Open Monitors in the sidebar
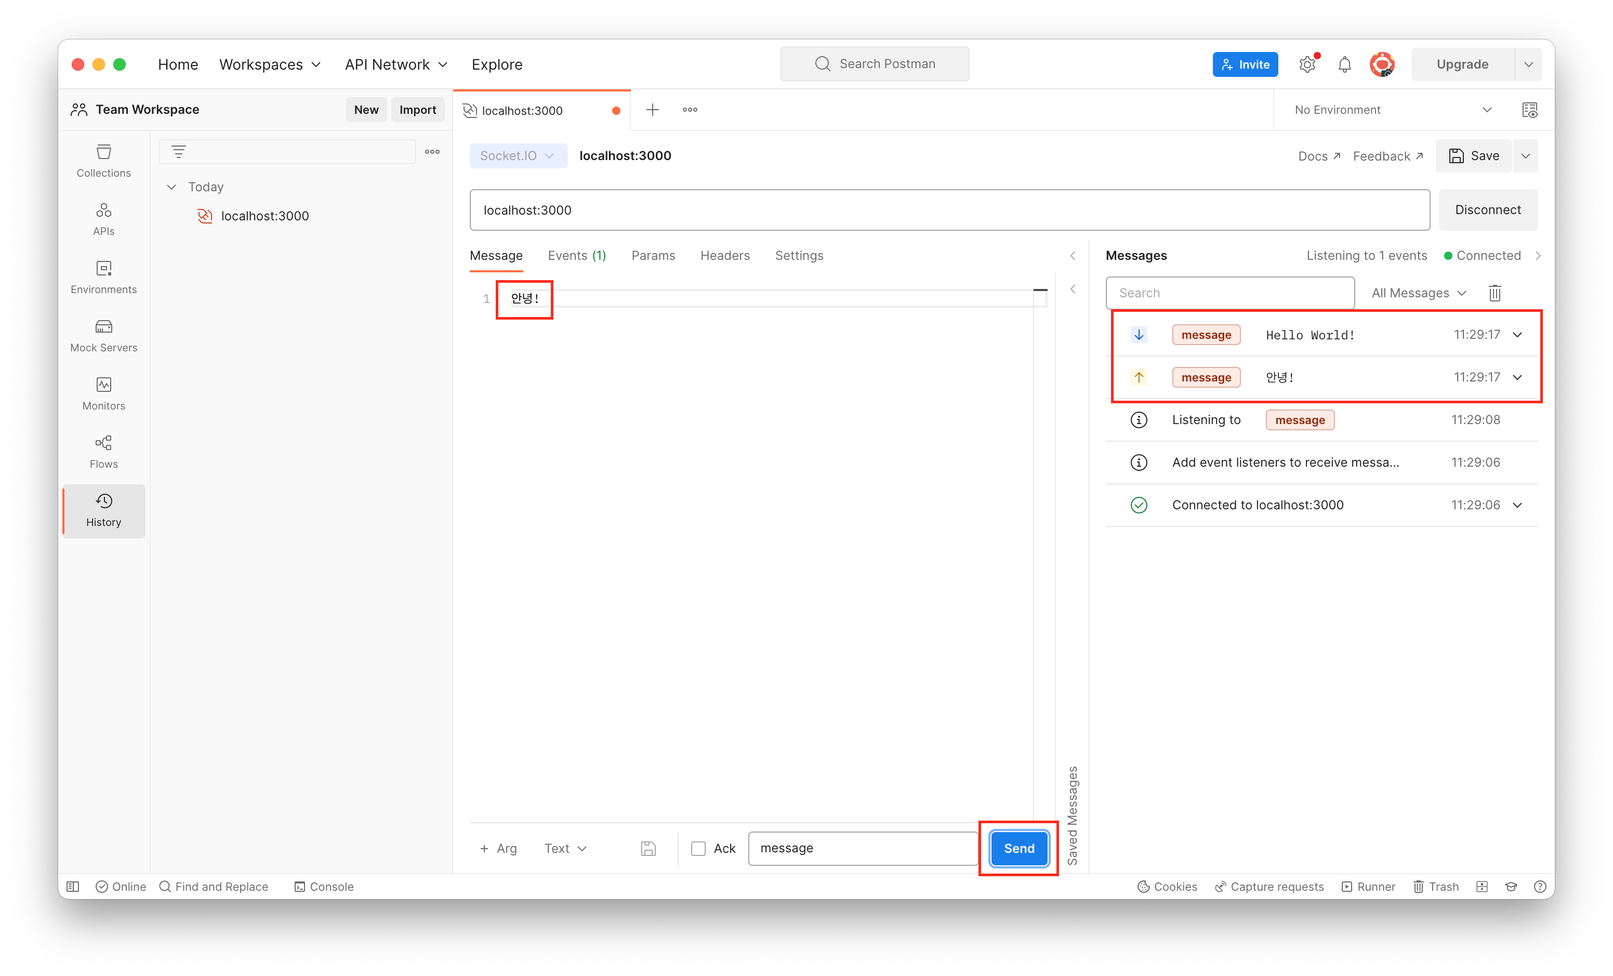Viewport: 1613px width, 976px height. point(103,393)
